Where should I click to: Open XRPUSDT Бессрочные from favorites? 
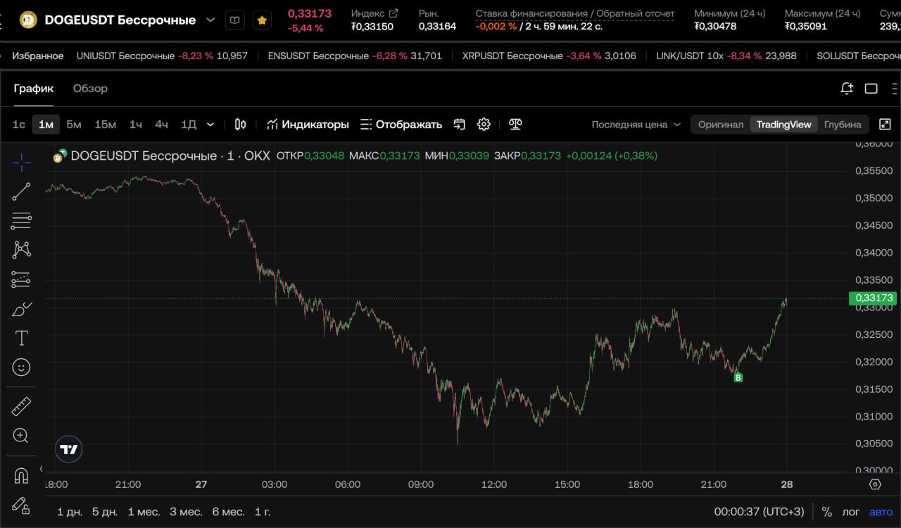pyautogui.click(x=549, y=56)
